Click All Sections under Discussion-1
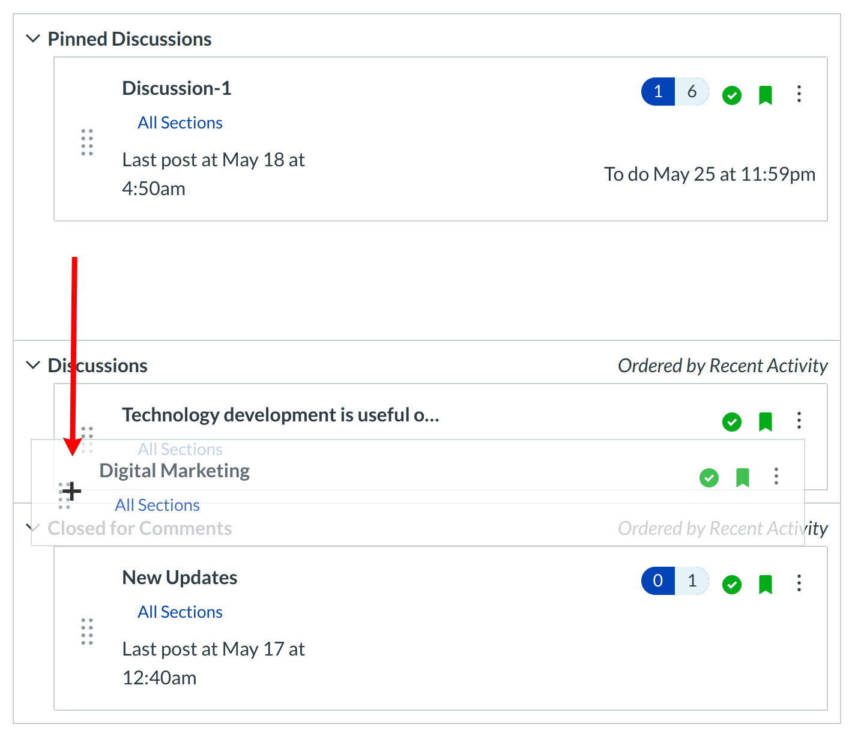The height and width of the screenshot is (742, 858). [180, 122]
